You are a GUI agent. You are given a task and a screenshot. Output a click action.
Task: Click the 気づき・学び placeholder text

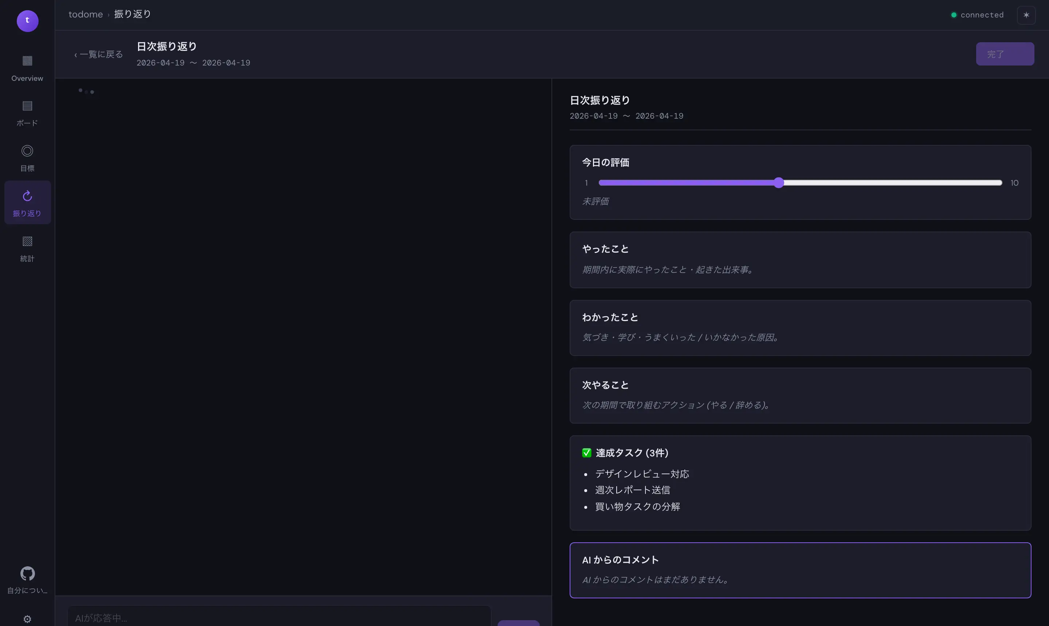[x=680, y=337]
